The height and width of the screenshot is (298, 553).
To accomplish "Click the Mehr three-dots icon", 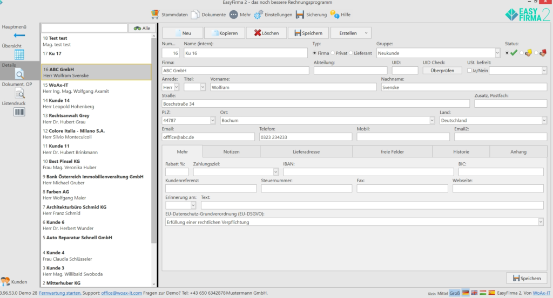I will tap(233, 15).
